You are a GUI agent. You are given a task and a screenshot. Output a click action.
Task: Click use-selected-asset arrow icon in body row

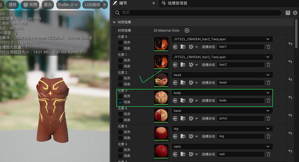[175, 101]
